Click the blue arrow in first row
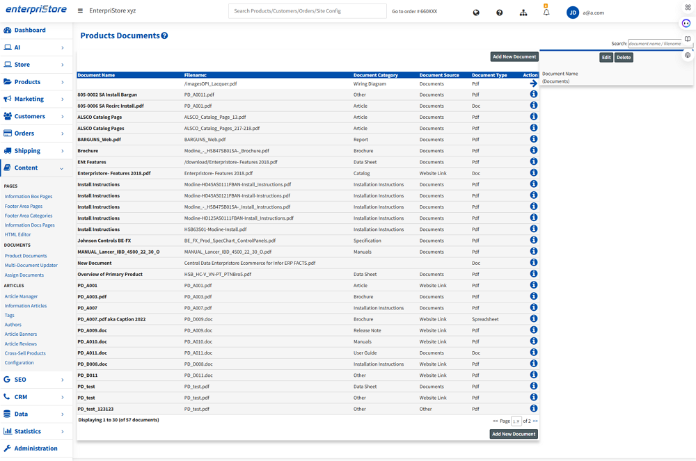Image resolution: width=696 pixels, height=461 pixels. 534,83
